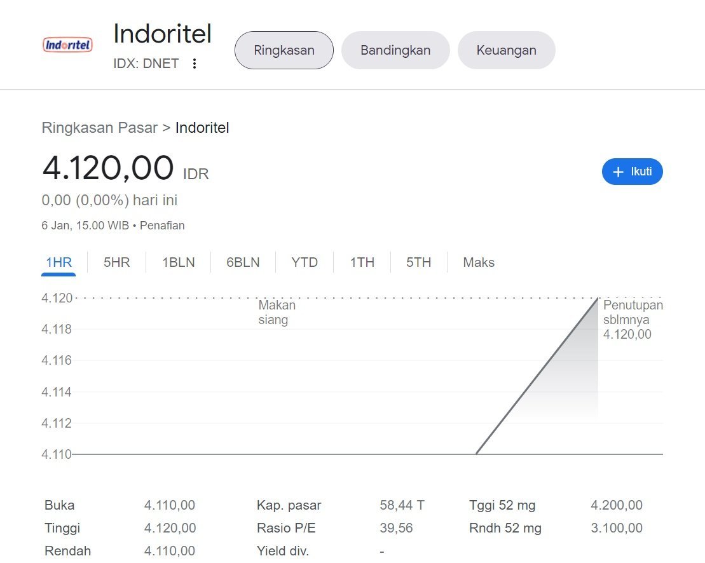Click the Penafian disclaimer link
705x563 pixels.
162,226
